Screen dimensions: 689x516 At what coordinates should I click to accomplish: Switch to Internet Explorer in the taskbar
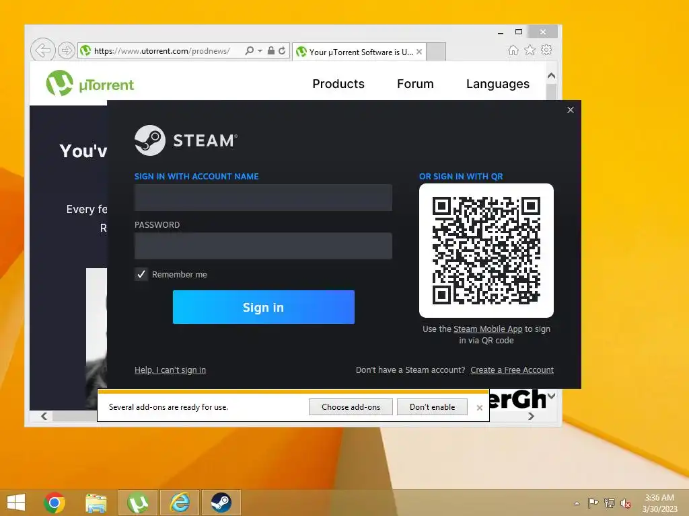pos(179,503)
